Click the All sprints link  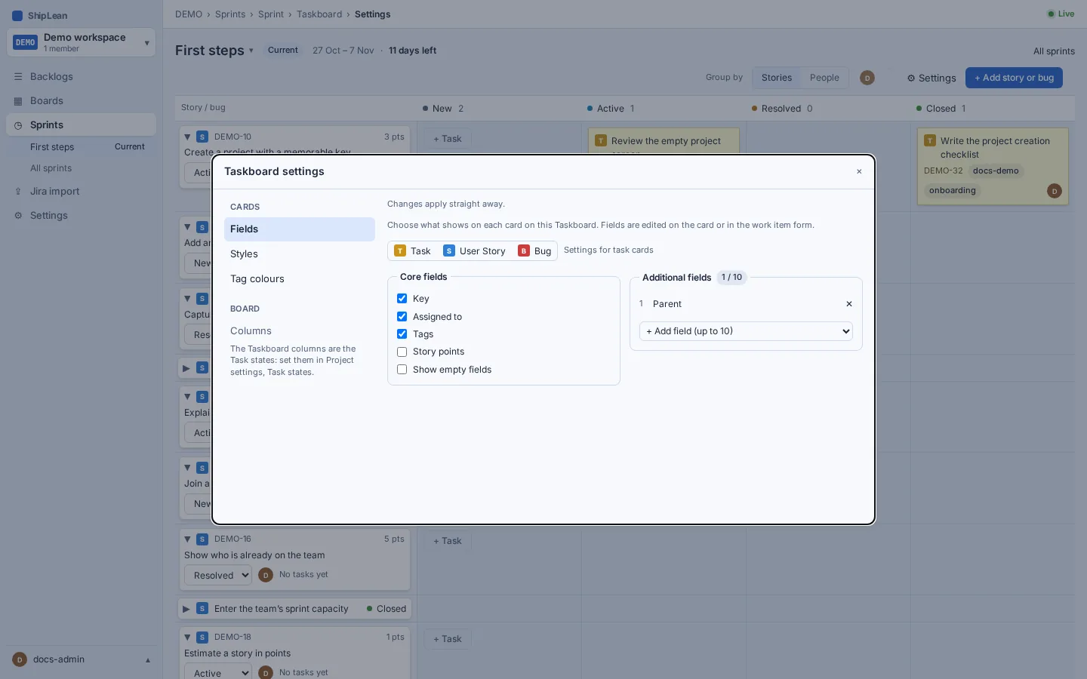coord(1054,51)
